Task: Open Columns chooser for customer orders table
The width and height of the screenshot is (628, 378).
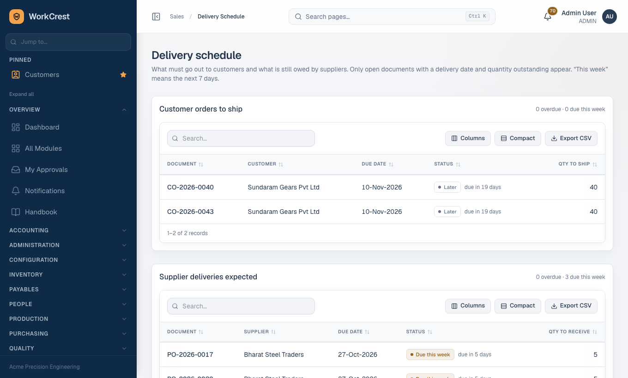Action: [468, 138]
